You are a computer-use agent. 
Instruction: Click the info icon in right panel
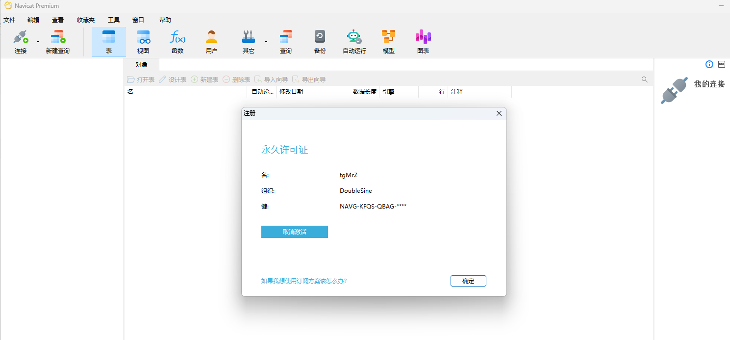[x=709, y=64]
